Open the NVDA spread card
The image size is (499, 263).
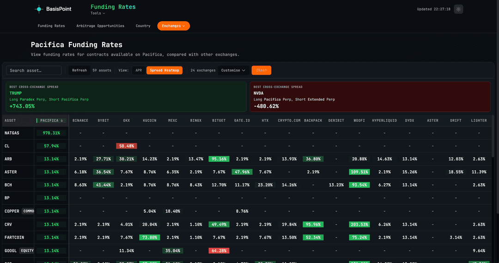[370, 97]
